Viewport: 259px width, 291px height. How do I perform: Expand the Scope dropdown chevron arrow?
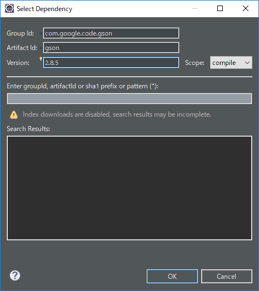(x=247, y=63)
